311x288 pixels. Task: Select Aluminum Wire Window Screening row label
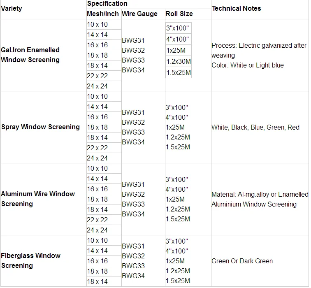click(38, 199)
